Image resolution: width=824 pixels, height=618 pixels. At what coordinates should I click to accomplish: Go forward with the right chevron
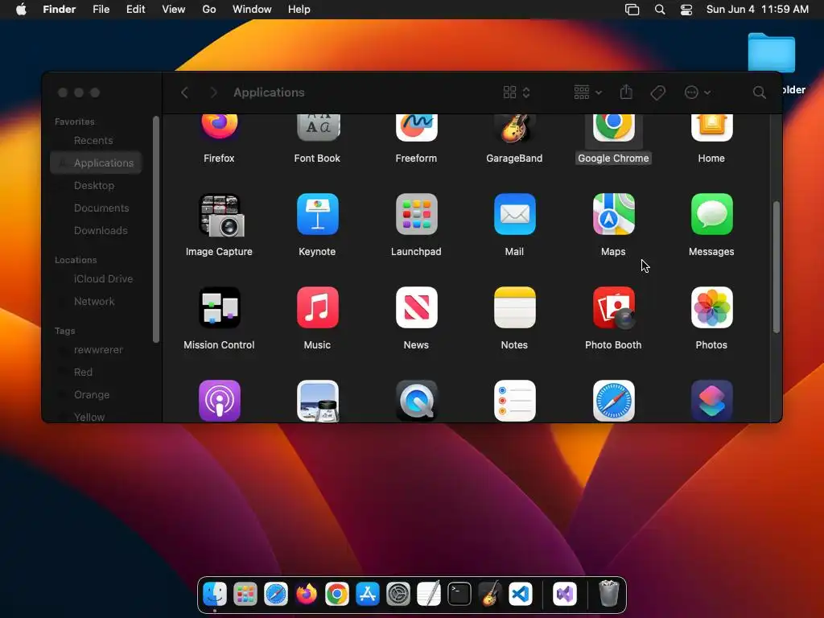click(x=212, y=93)
